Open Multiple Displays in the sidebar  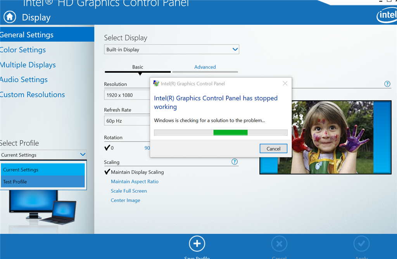coord(28,65)
